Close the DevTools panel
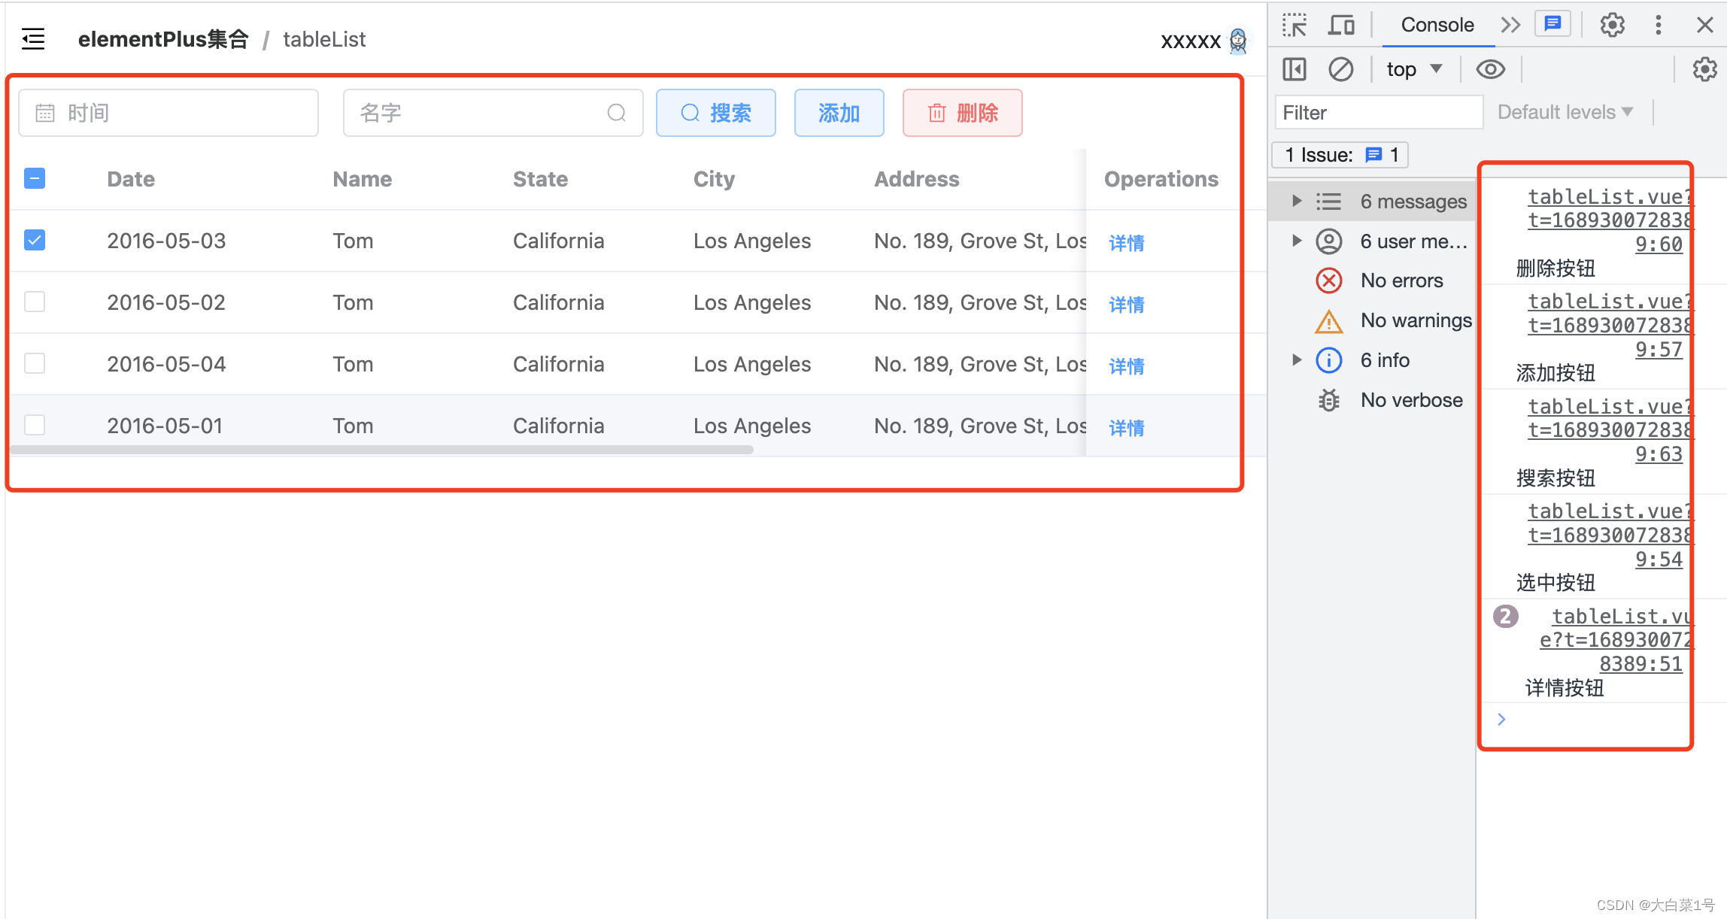1727x919 pixels. (1704, 25)
